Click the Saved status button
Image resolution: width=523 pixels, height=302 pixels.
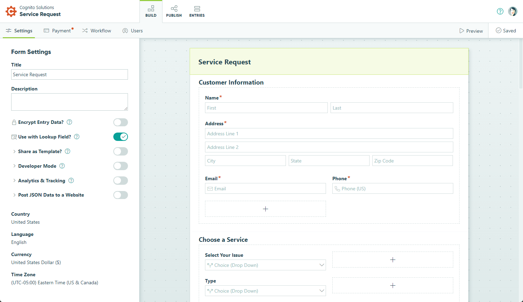point(506,31)
